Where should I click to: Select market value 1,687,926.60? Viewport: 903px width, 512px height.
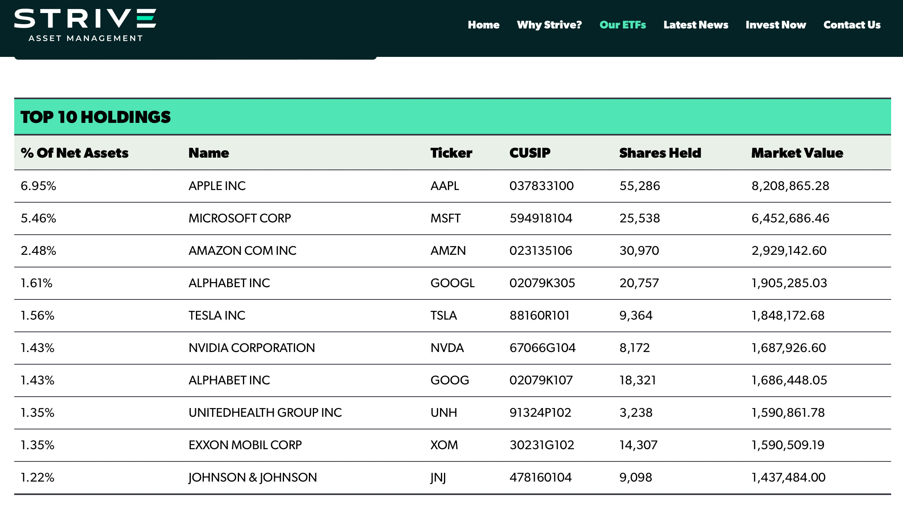(788, 348)
